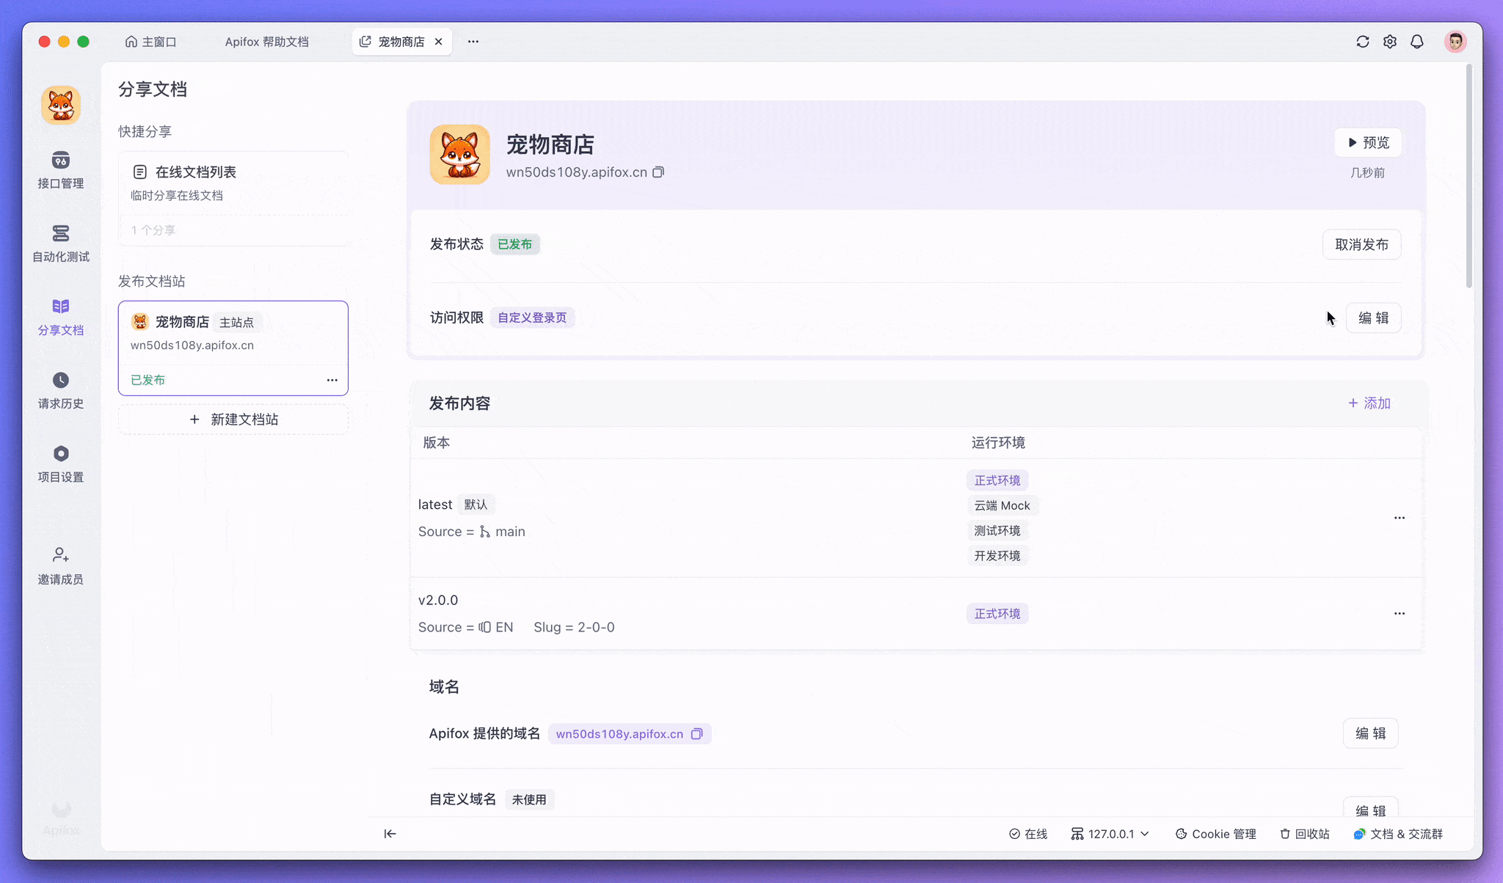Copy the Apifox provided domain link

697,734
